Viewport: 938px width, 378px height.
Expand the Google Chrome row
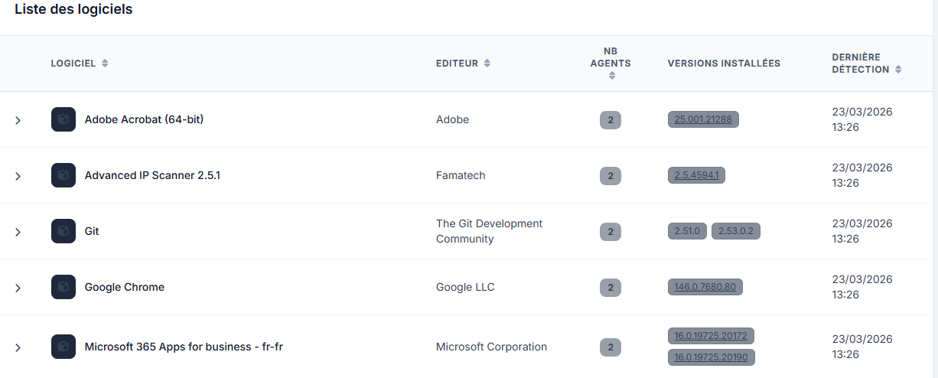click(18, 288)
